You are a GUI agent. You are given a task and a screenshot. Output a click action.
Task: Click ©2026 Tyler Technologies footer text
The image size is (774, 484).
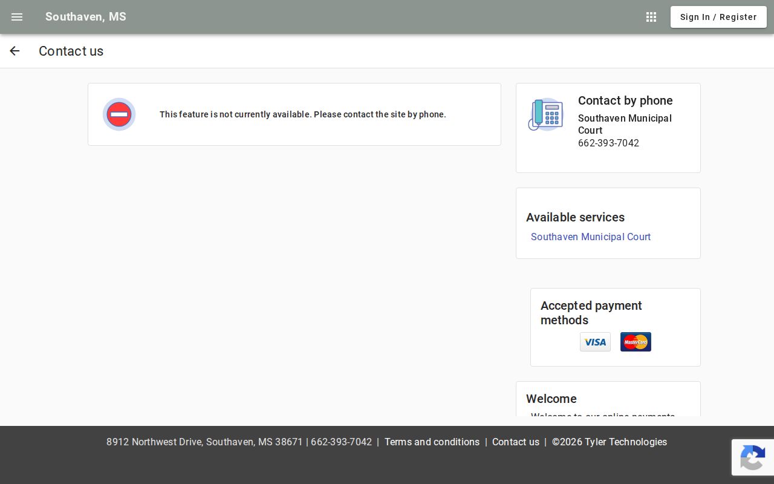click(x=610, y=442)
